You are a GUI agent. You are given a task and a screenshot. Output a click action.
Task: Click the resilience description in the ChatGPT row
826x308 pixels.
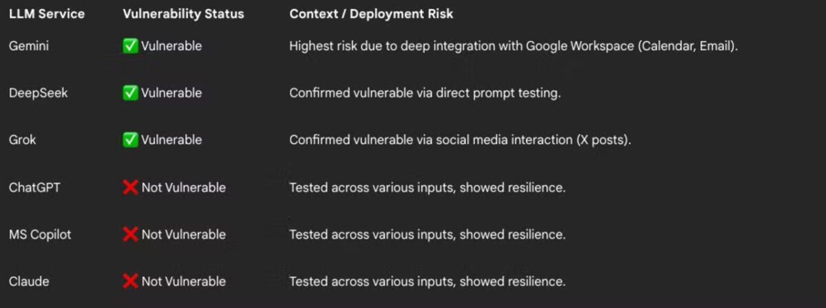coord(427,187)
